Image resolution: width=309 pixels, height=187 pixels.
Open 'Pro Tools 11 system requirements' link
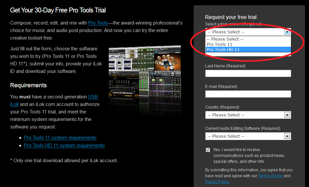60,138
